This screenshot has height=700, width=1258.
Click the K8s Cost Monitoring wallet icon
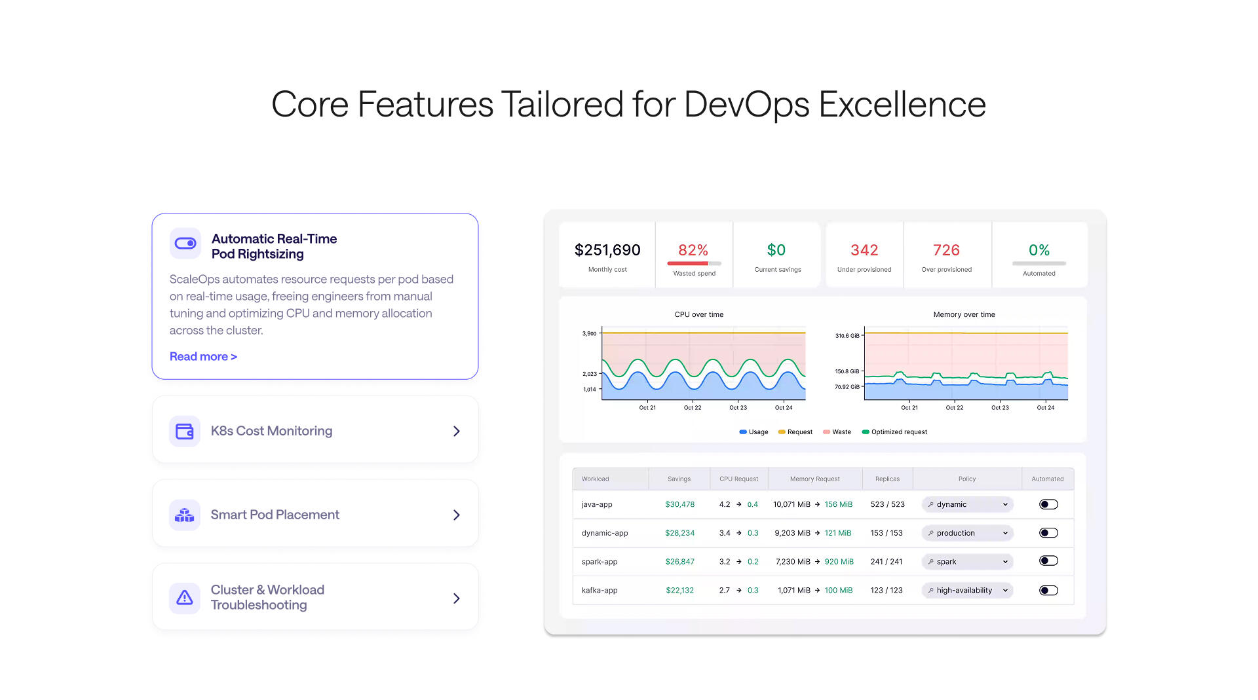coord(185,432)
